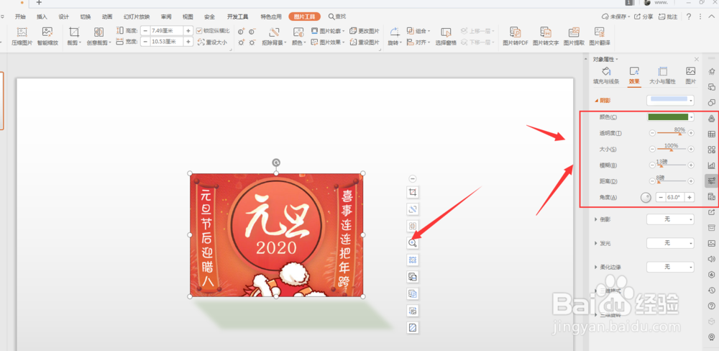719x351 pixels.
Task: Open the 对齐 align dropdown
Action: (x=418, y=42)
